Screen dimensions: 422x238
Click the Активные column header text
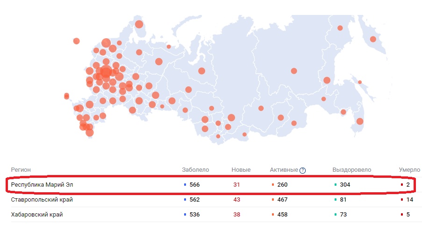click(284, 170)
